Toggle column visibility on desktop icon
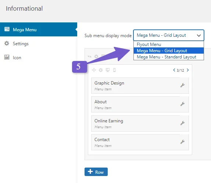This screenshot has width=211, height=183. [107, 70]
